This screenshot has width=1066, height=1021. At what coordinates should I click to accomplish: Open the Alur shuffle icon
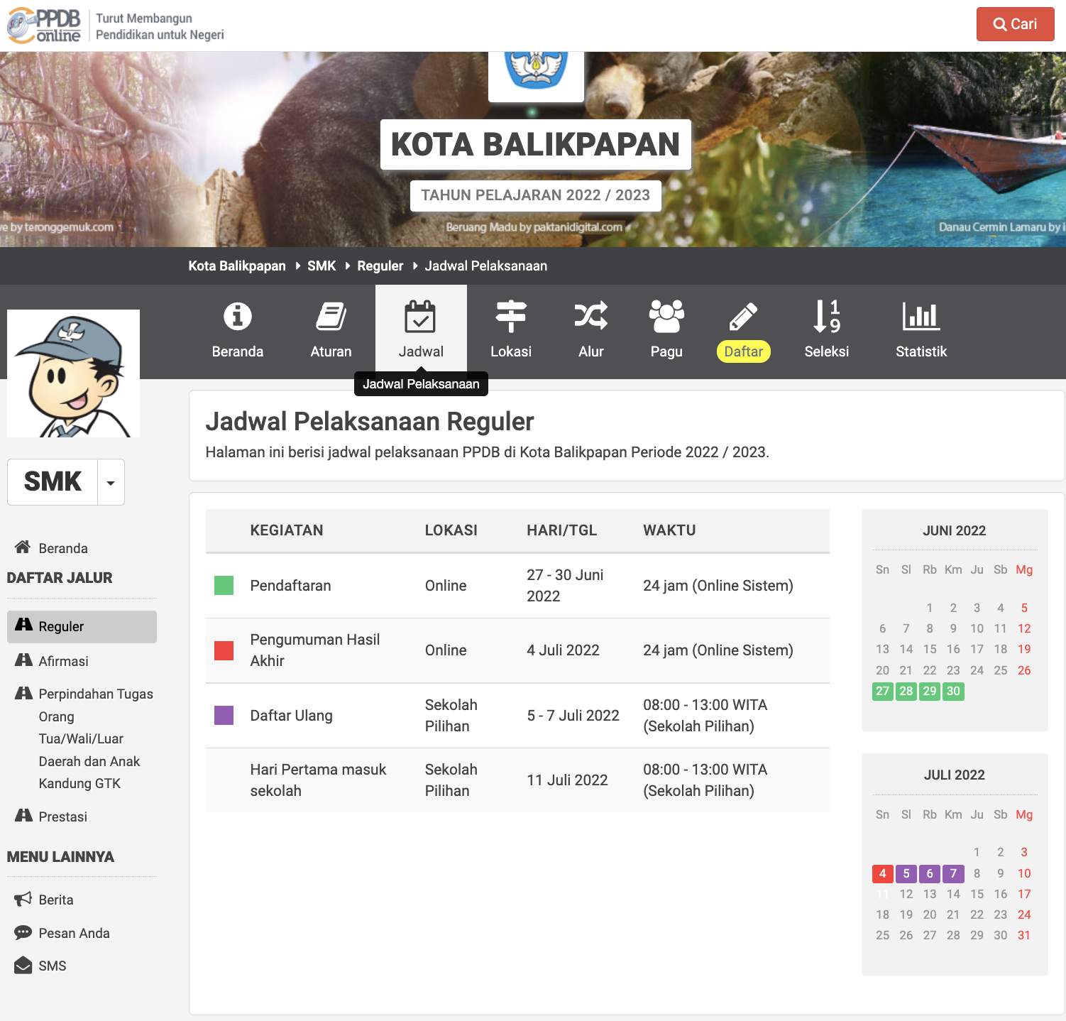[590, 317]
